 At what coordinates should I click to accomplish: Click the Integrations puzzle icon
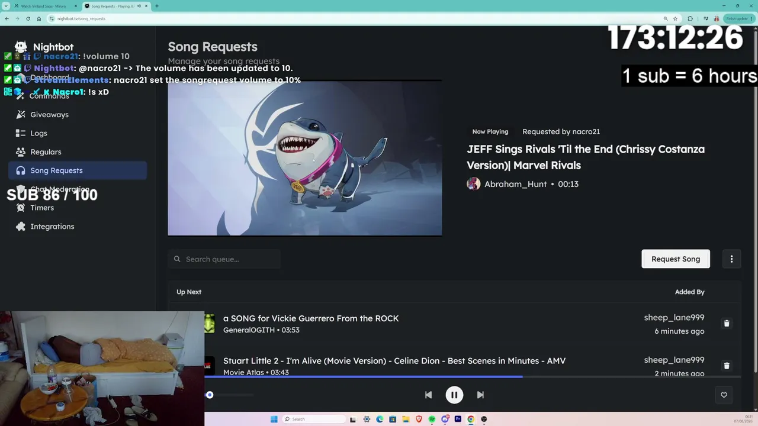pyautogui.click(x=21, y=226)
